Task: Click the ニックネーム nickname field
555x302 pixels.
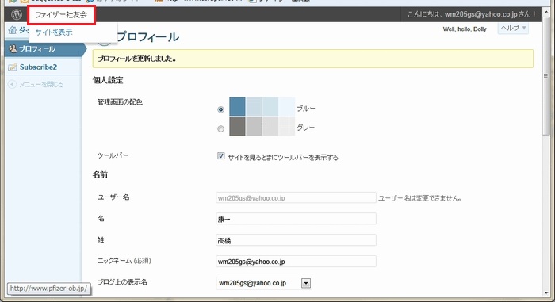Action: pos(296,262)
